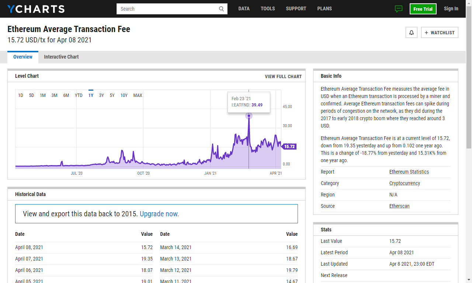Select the 5D chart range

coord(32,95)
